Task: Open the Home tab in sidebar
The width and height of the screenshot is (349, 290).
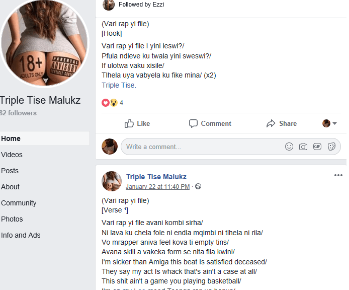Action: [x=11, y=138]
